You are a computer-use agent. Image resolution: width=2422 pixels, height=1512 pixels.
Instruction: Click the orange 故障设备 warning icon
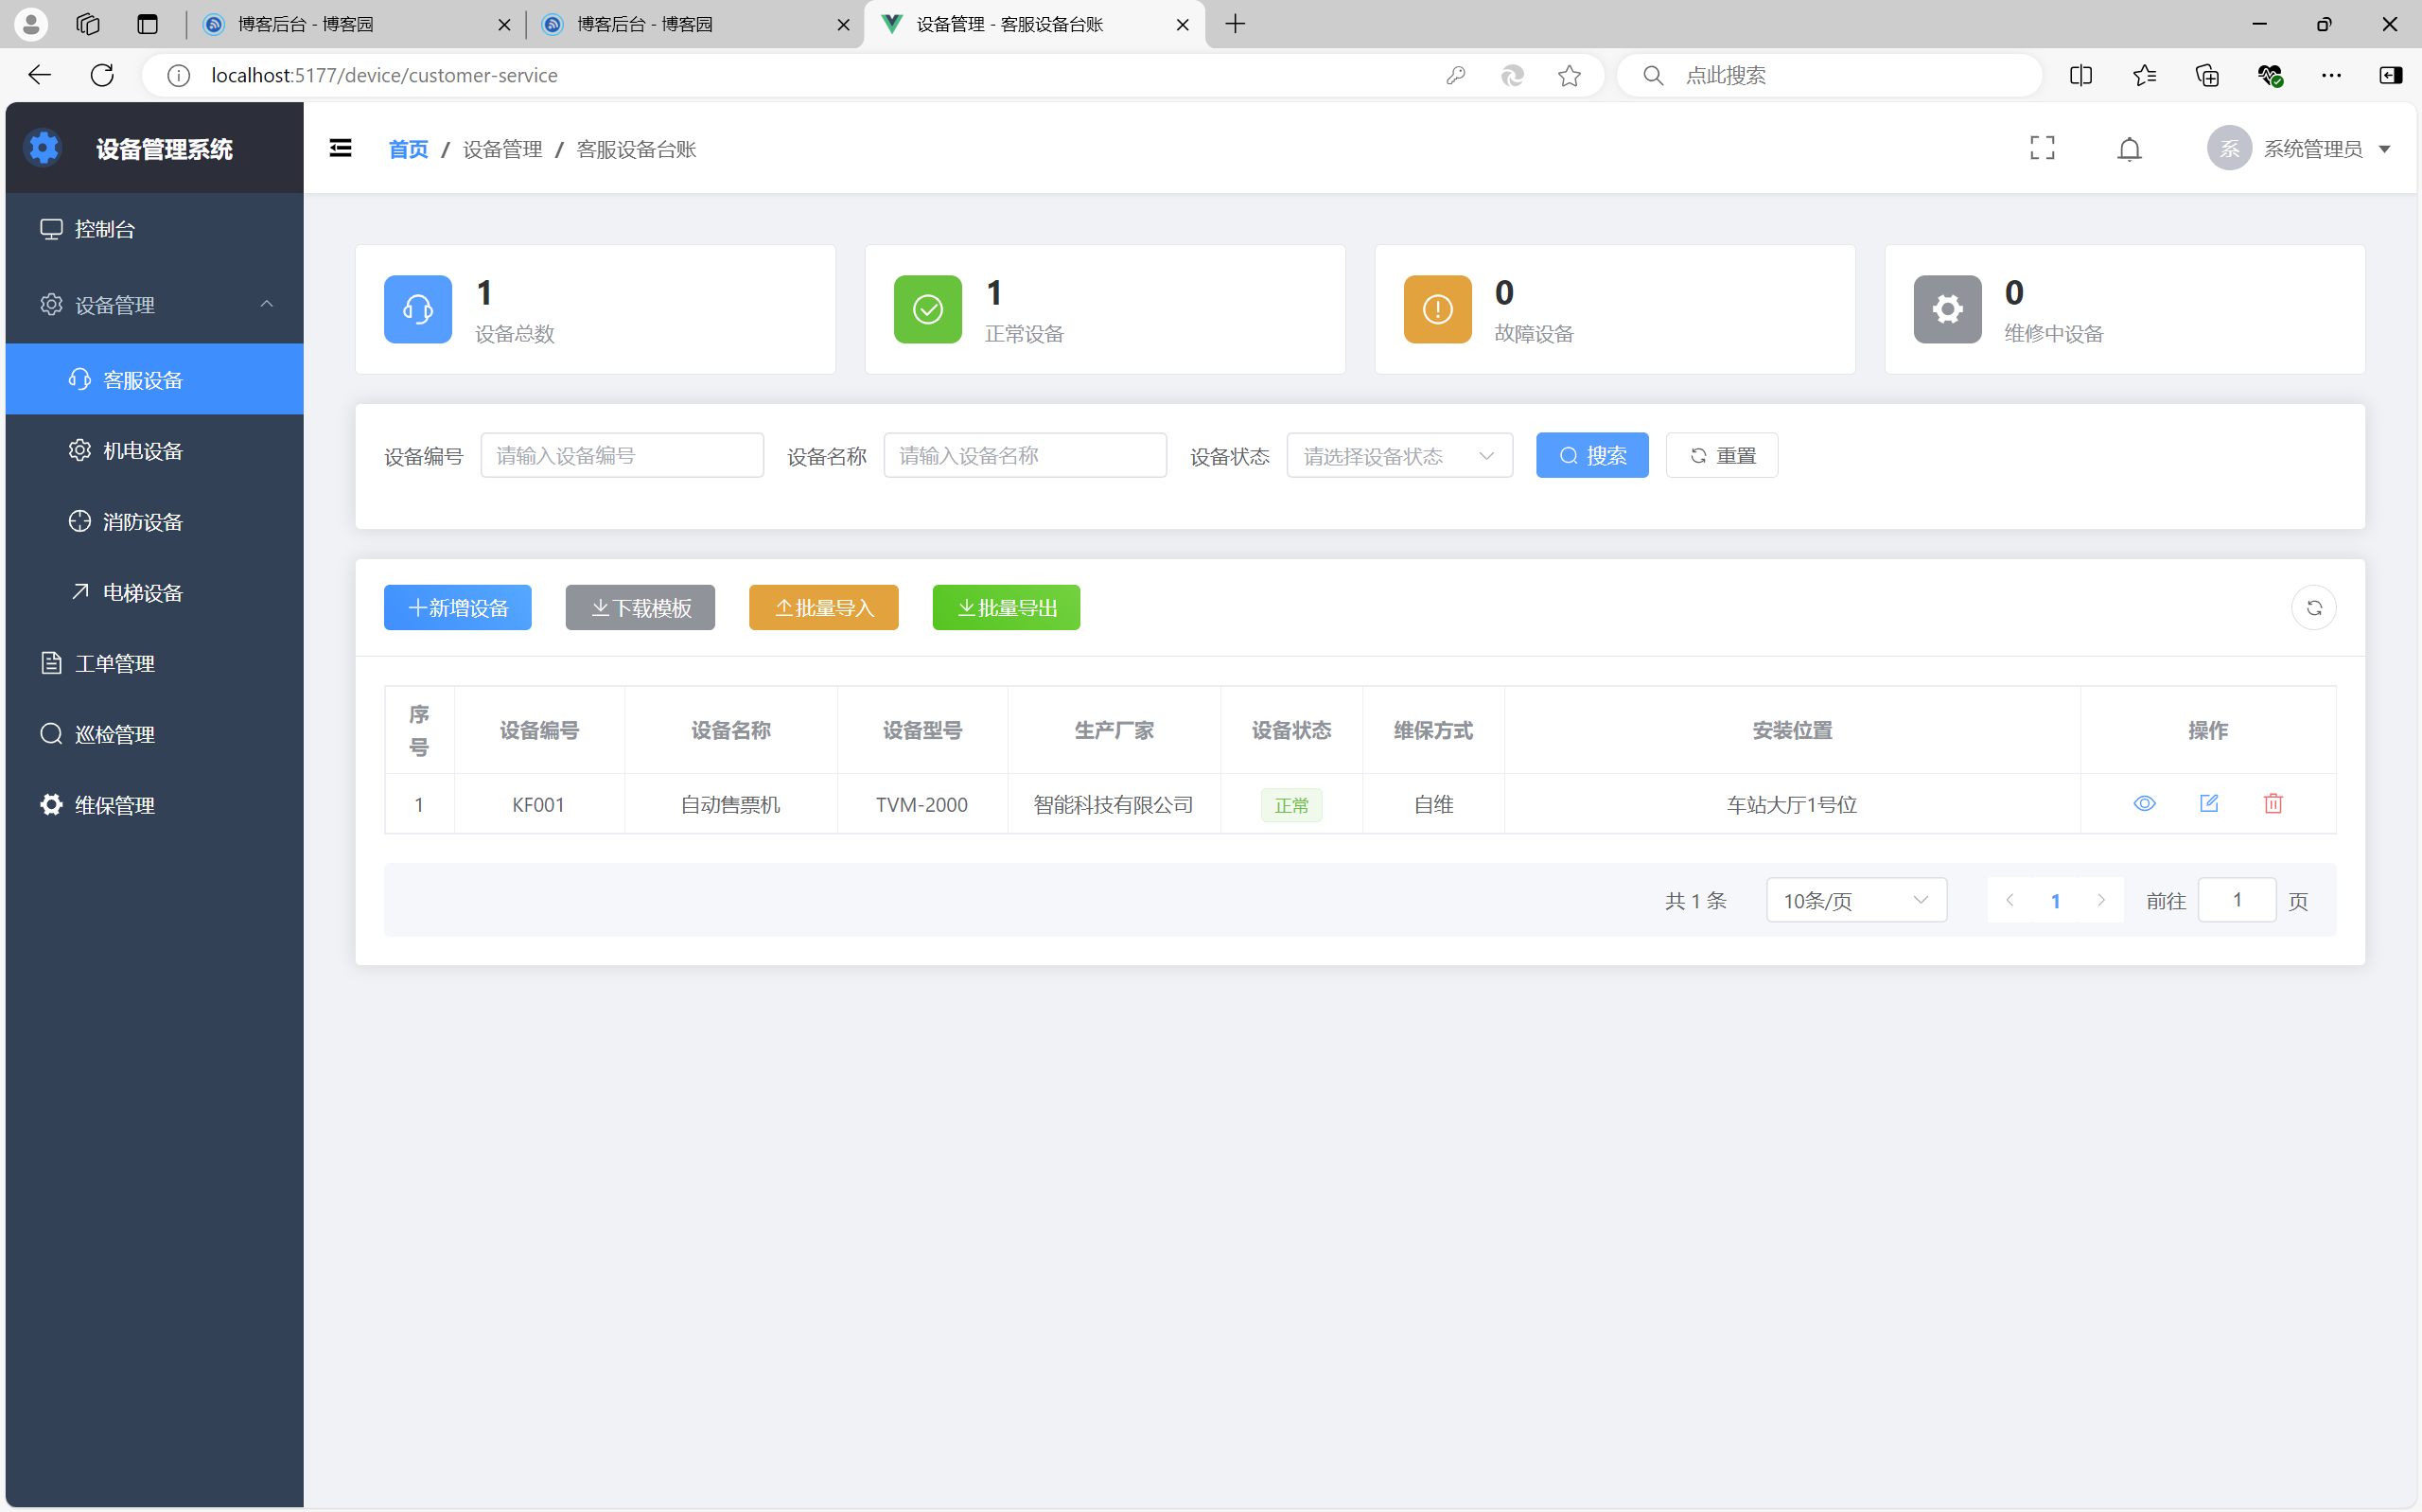coord(1437,309)
